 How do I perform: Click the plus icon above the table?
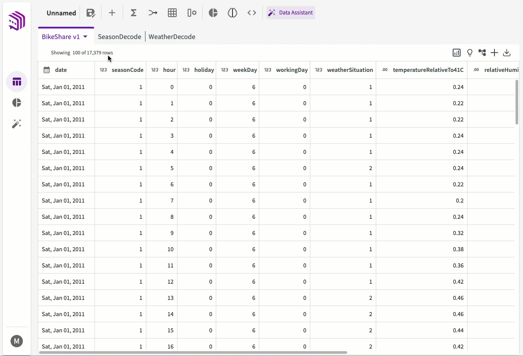click(494, 53)
